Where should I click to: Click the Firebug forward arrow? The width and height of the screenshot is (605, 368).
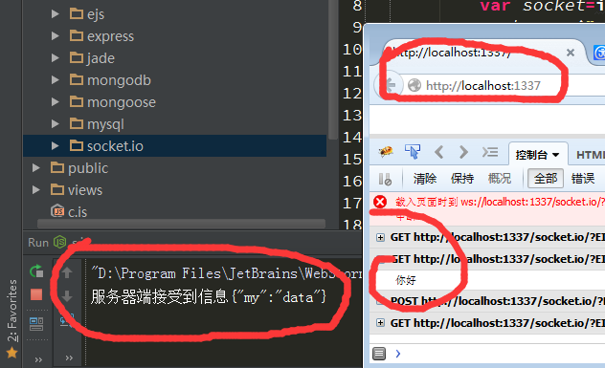click(x=463, y=152)
